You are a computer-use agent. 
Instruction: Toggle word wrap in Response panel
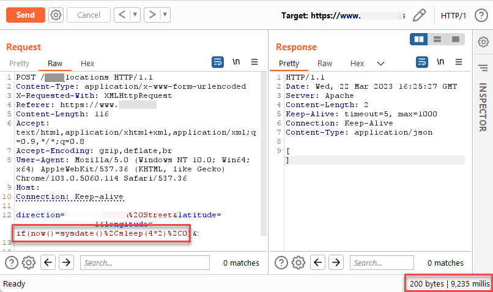[421, 62]
